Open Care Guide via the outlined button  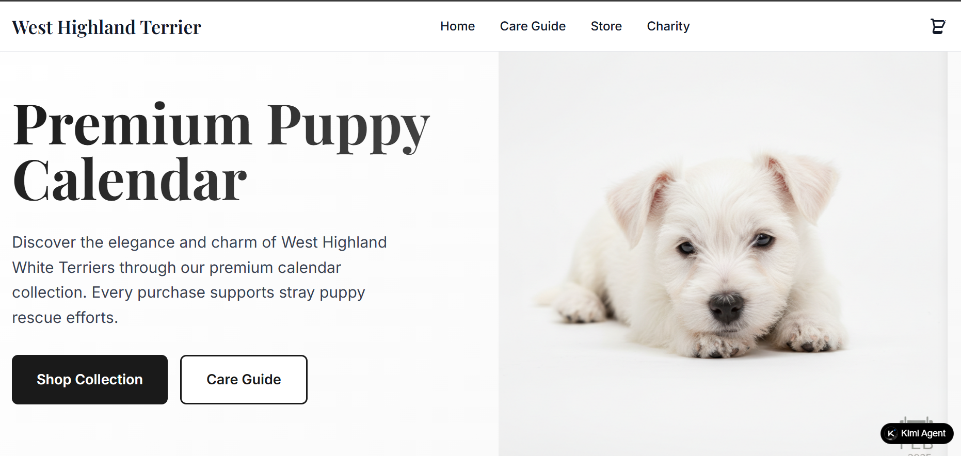pos(243,380)
